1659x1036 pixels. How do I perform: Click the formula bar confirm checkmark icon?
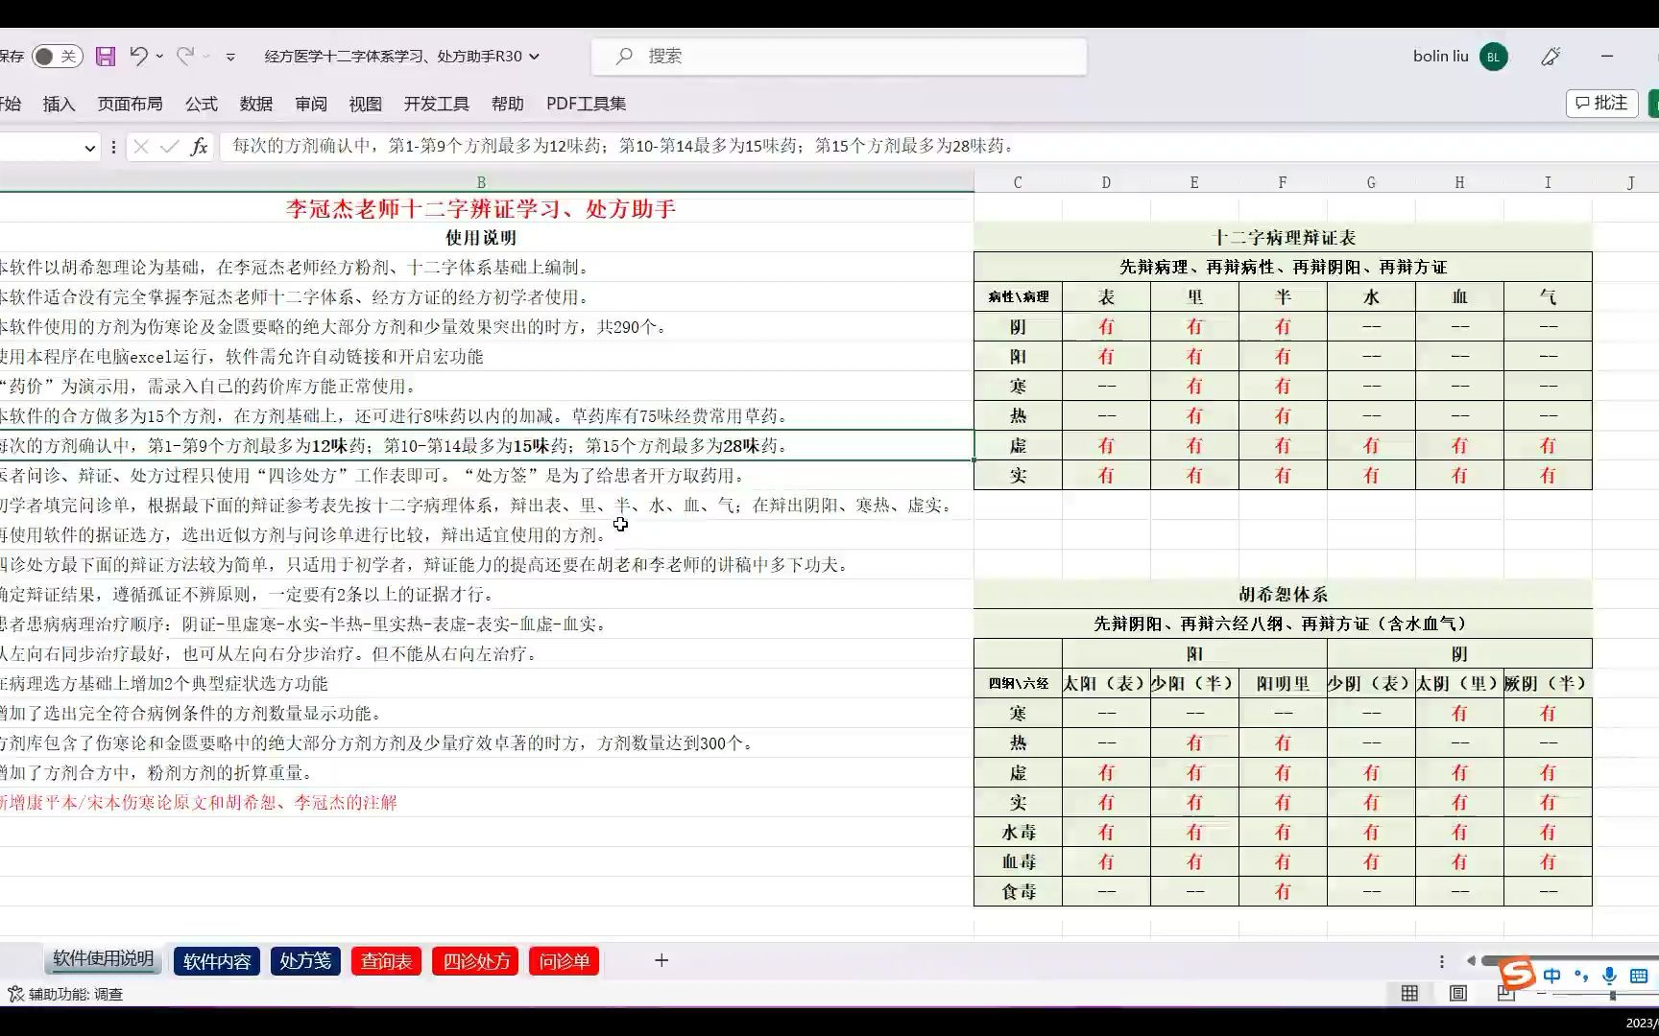pyautogui.click(x=170, y=147)
